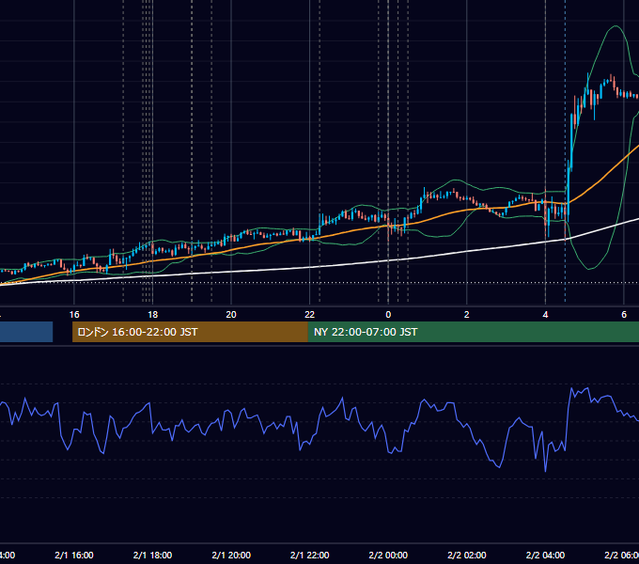Screen dimensions: 639x564
Task: Select the blue session bar left of ロンドン
Action: pos(26,332)
